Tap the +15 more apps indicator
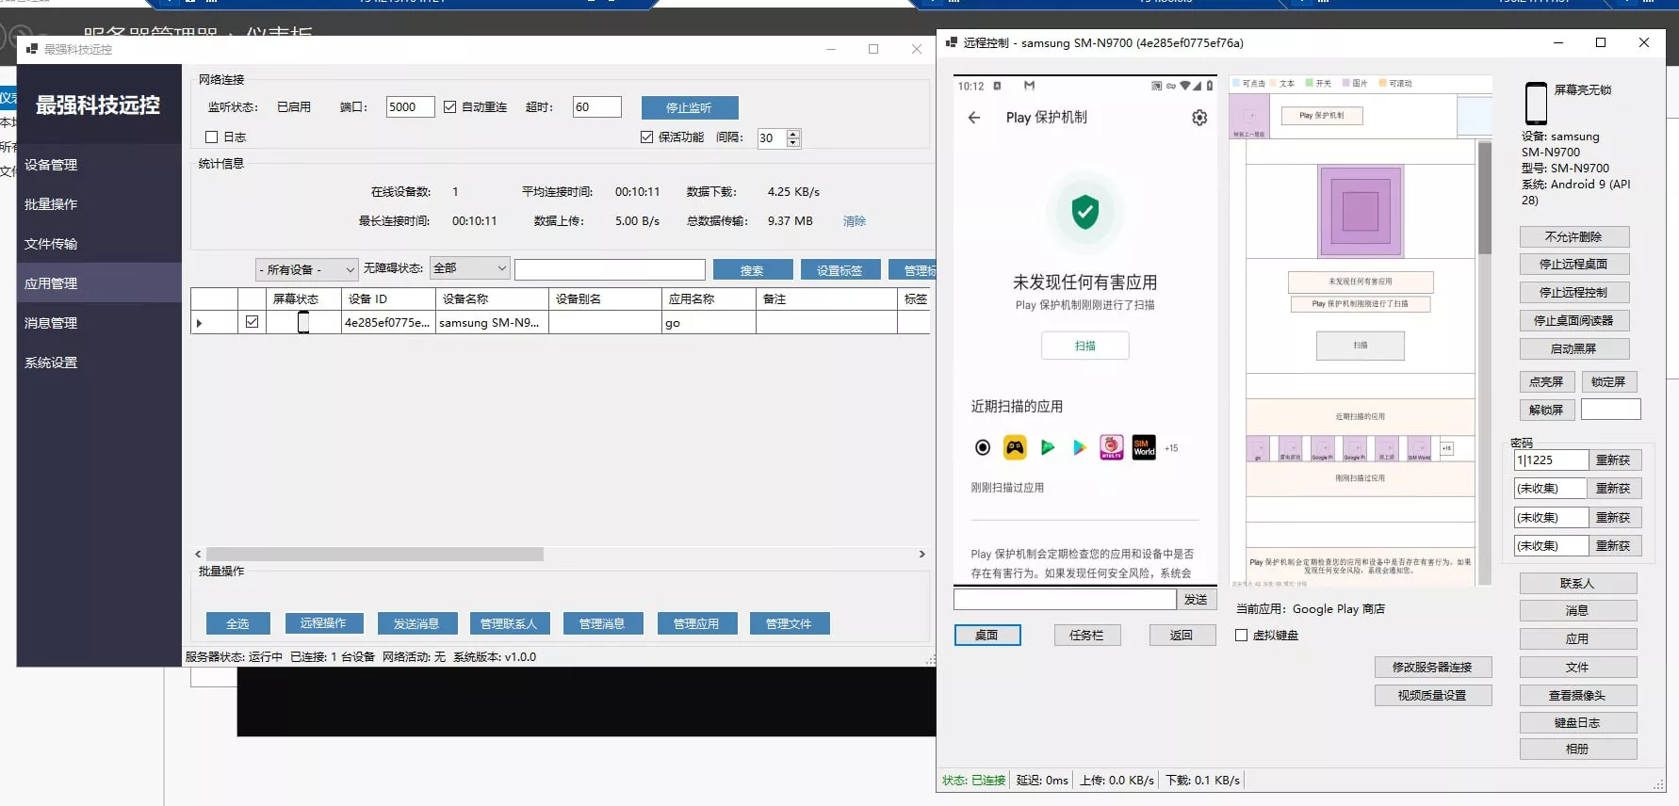 pyautogui.click(x=1171, y=448)
